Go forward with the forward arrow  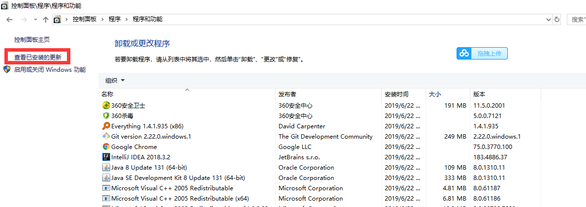pyautogui.click(x=23, y=20)
